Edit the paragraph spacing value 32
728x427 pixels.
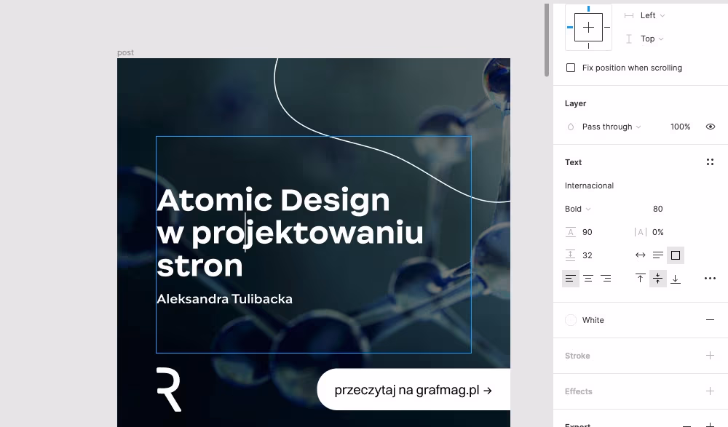[x=587, y=255]
